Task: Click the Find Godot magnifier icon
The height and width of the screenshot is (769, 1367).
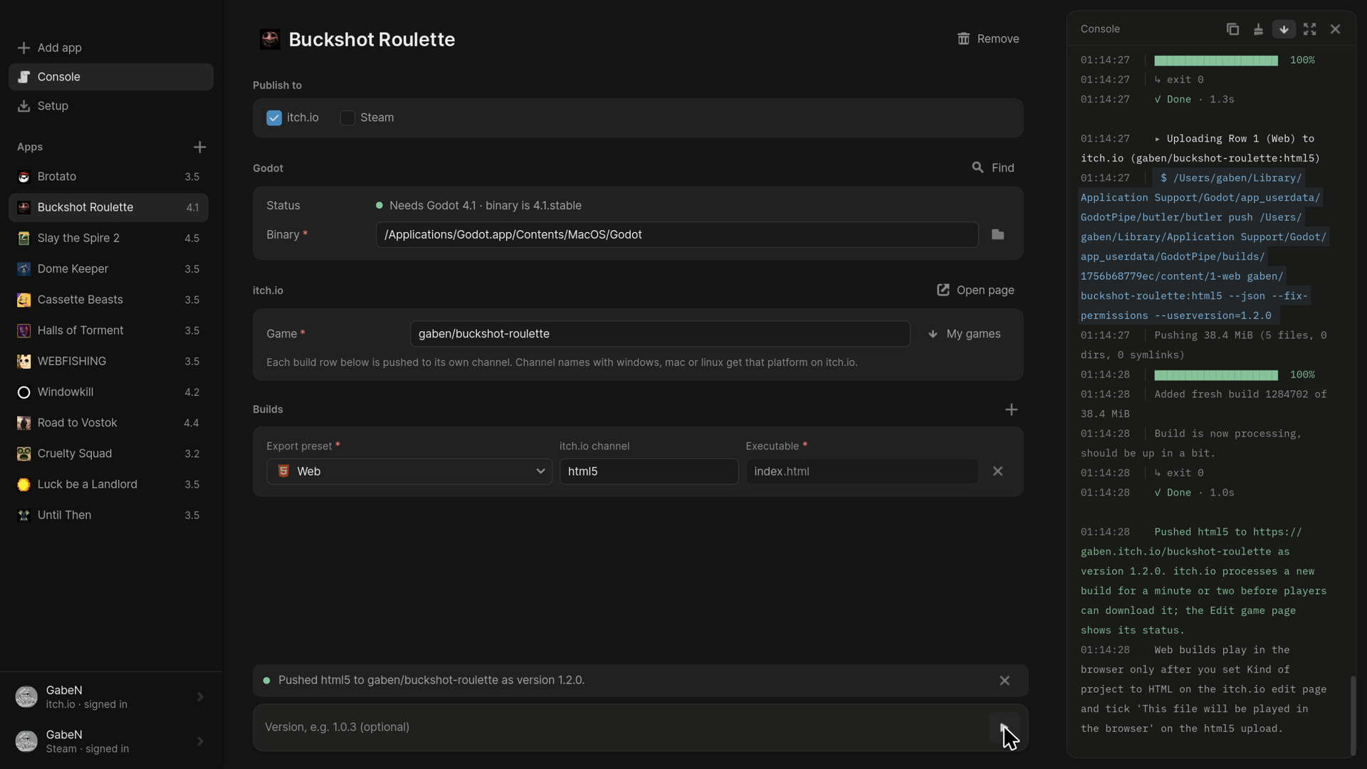Action: (978, 167)
